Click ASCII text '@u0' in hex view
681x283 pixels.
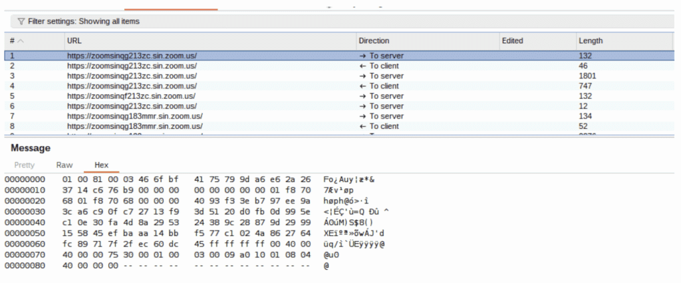(331, 255)
